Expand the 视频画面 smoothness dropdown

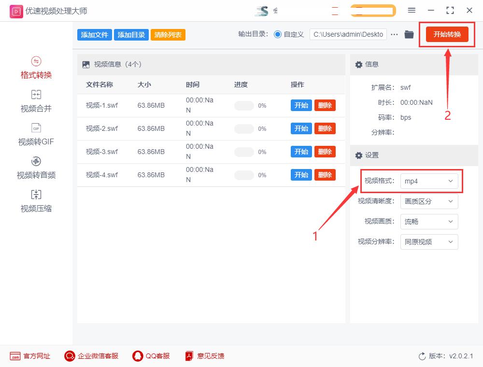coord(429,222)
